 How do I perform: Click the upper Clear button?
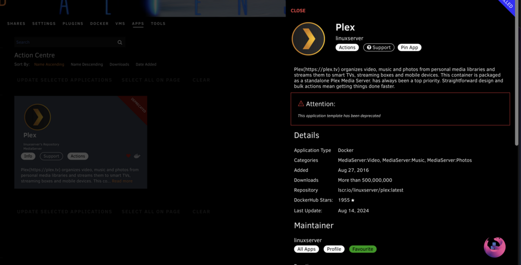[x=201, y=80]
